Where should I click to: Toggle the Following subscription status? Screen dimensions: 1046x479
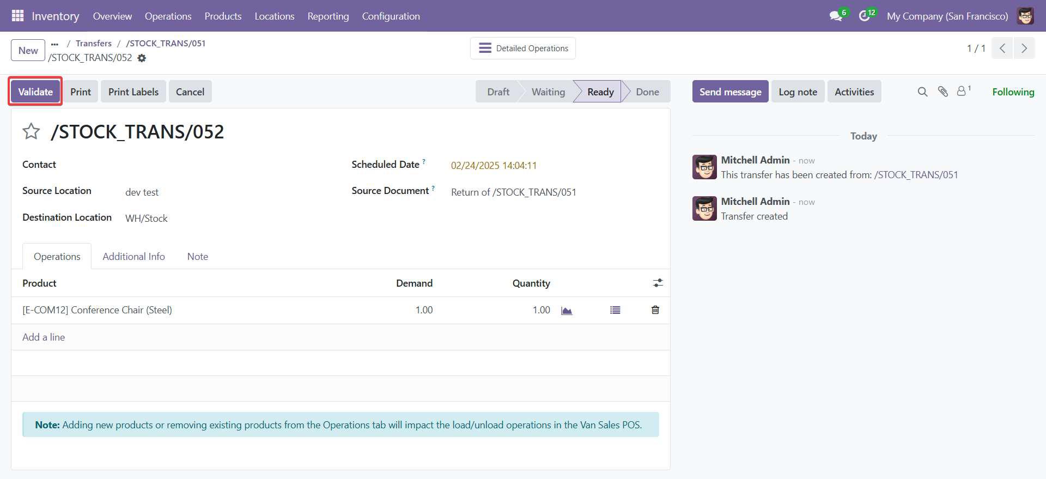tap(1013, 92)
